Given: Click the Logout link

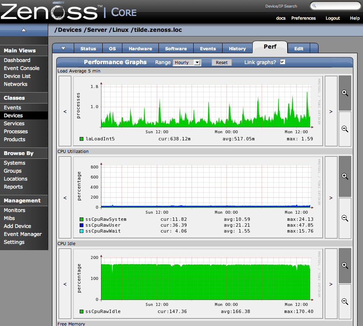Looking at the screenshot, I should [x=333, y=18].
